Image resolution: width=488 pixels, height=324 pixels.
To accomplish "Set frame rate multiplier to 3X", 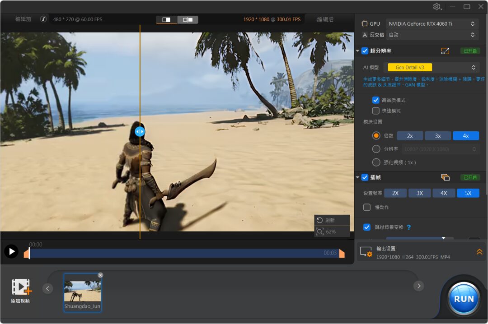I will tap(420, 193).
